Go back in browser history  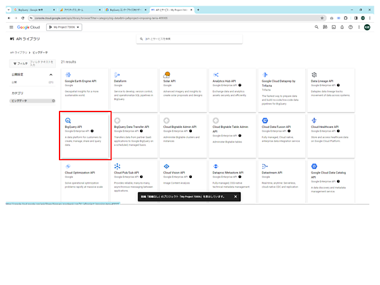pos(9,18)
